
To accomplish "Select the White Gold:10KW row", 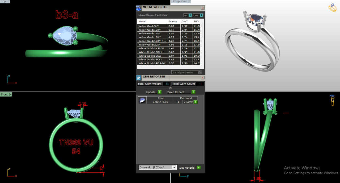I will point(169,56).
